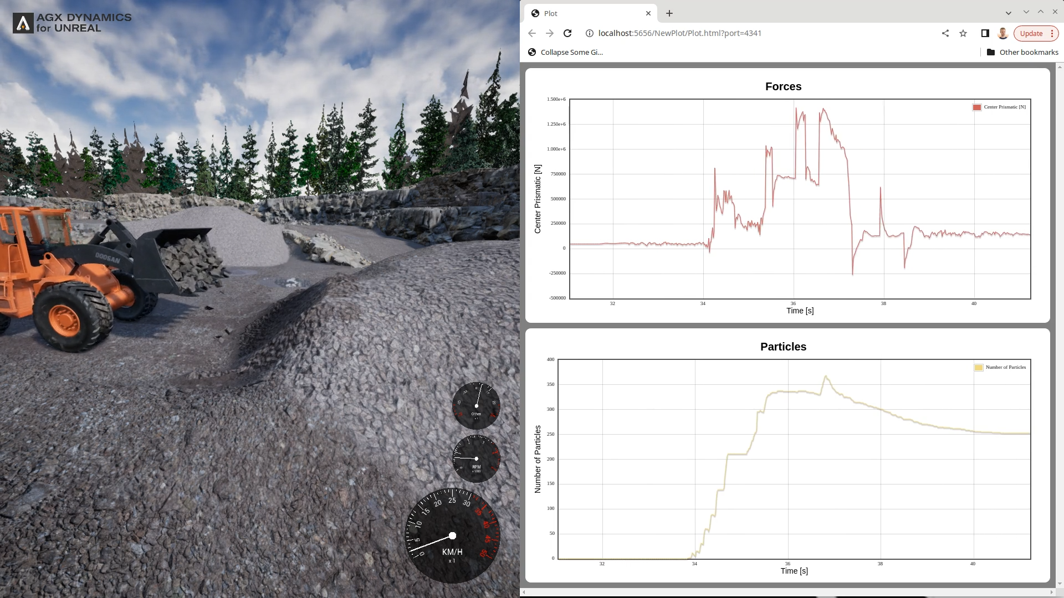The image size is (1064, 598).
Task: Open the share this page icon
Action: click(x=945, y=33)
